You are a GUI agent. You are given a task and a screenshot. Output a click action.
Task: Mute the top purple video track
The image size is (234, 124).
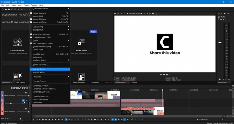point(26,93)
